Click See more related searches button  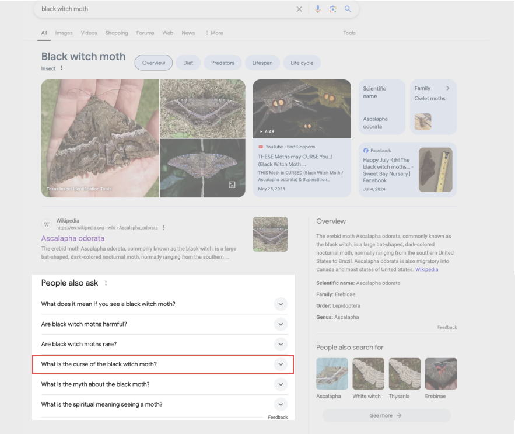pos(387,415)
